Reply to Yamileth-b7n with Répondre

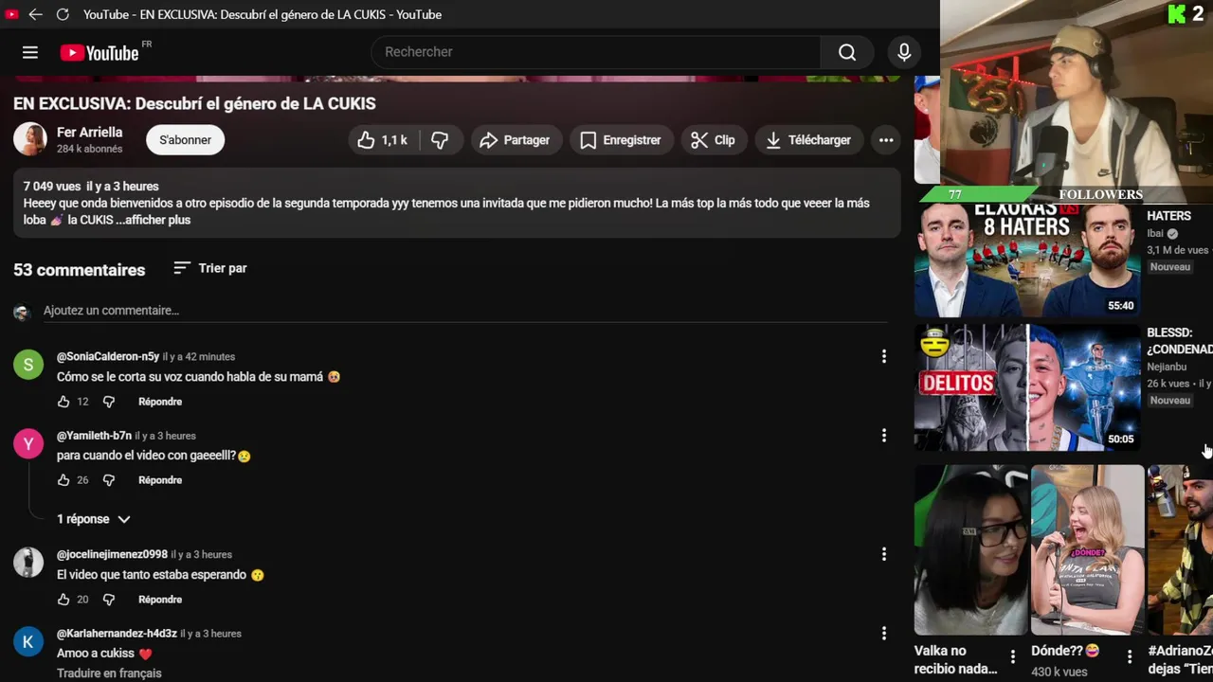160,480
